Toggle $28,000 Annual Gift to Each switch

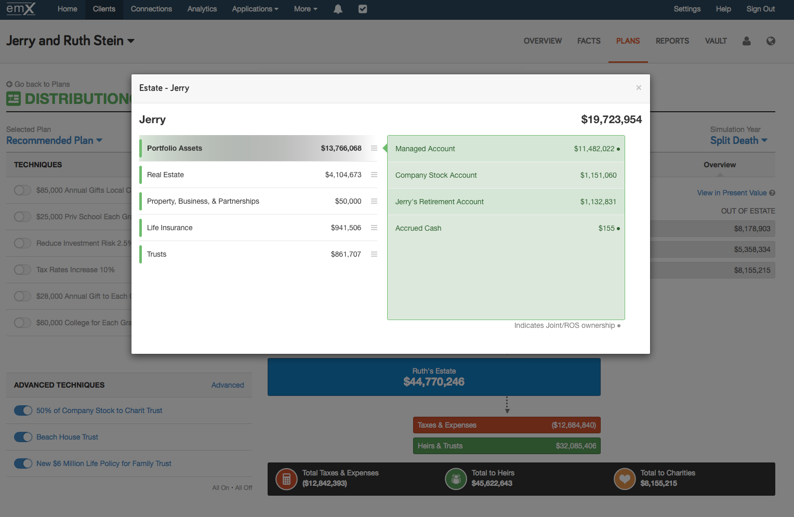[x=23, y=296]
